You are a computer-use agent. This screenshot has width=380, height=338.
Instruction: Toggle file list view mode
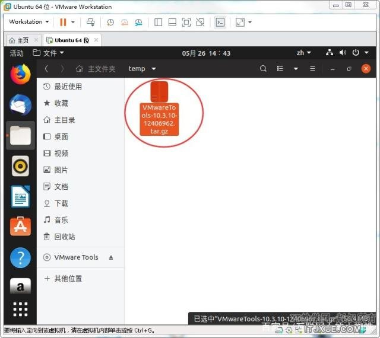click(x=280, y=69)
